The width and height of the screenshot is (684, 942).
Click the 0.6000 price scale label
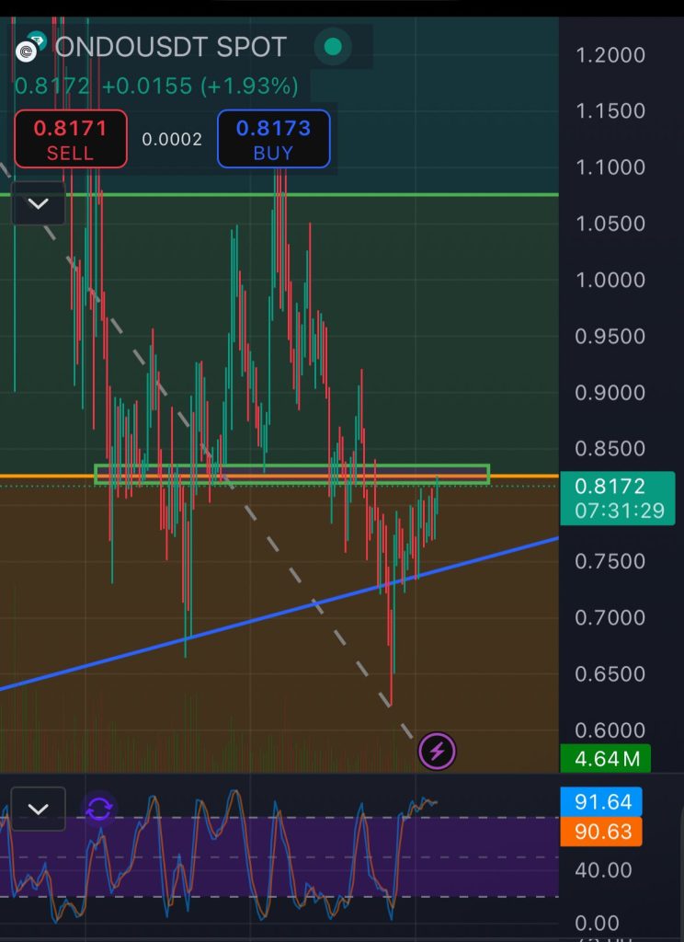coord(610,729)
